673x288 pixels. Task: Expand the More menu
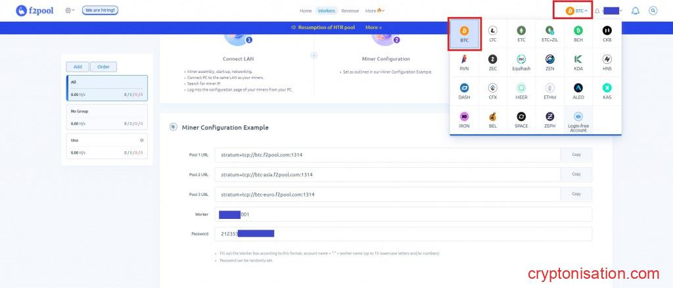pos(375,11)
